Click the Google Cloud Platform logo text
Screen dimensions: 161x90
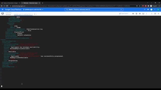[x=13, y=9]
